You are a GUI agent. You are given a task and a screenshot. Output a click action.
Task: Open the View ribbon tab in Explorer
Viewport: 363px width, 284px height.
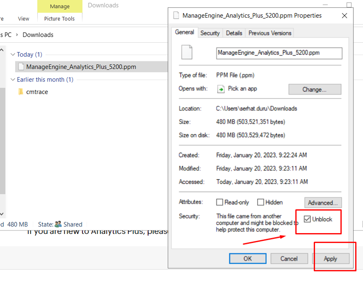tap(24, 19)
